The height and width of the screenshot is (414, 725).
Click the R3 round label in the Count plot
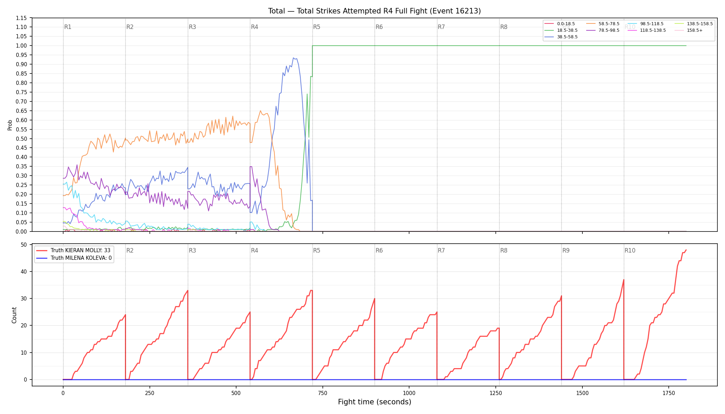pos(192,250)
